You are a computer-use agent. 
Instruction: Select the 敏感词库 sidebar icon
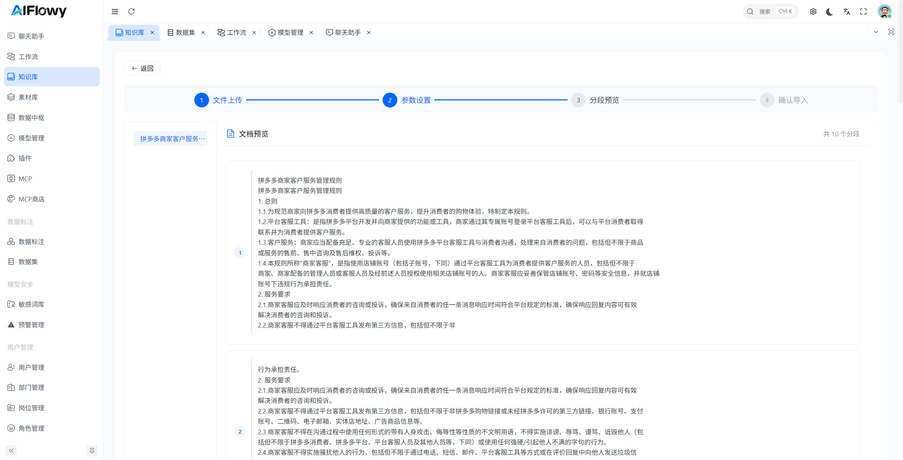[31, 304]
